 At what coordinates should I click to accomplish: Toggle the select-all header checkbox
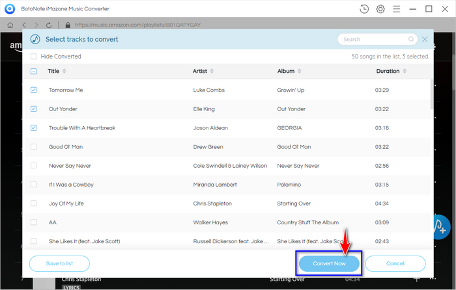[x=34, y=71]
